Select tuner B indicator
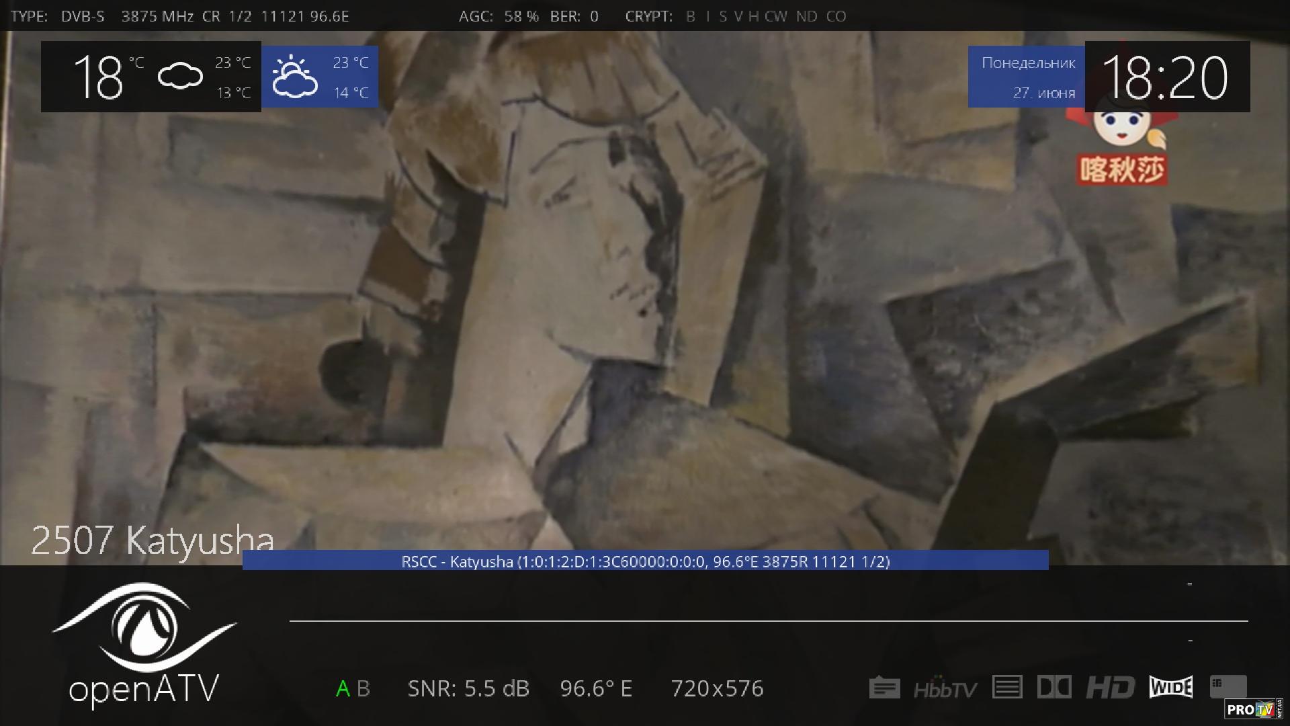The image size is (1290, 726). click(363, 688)
